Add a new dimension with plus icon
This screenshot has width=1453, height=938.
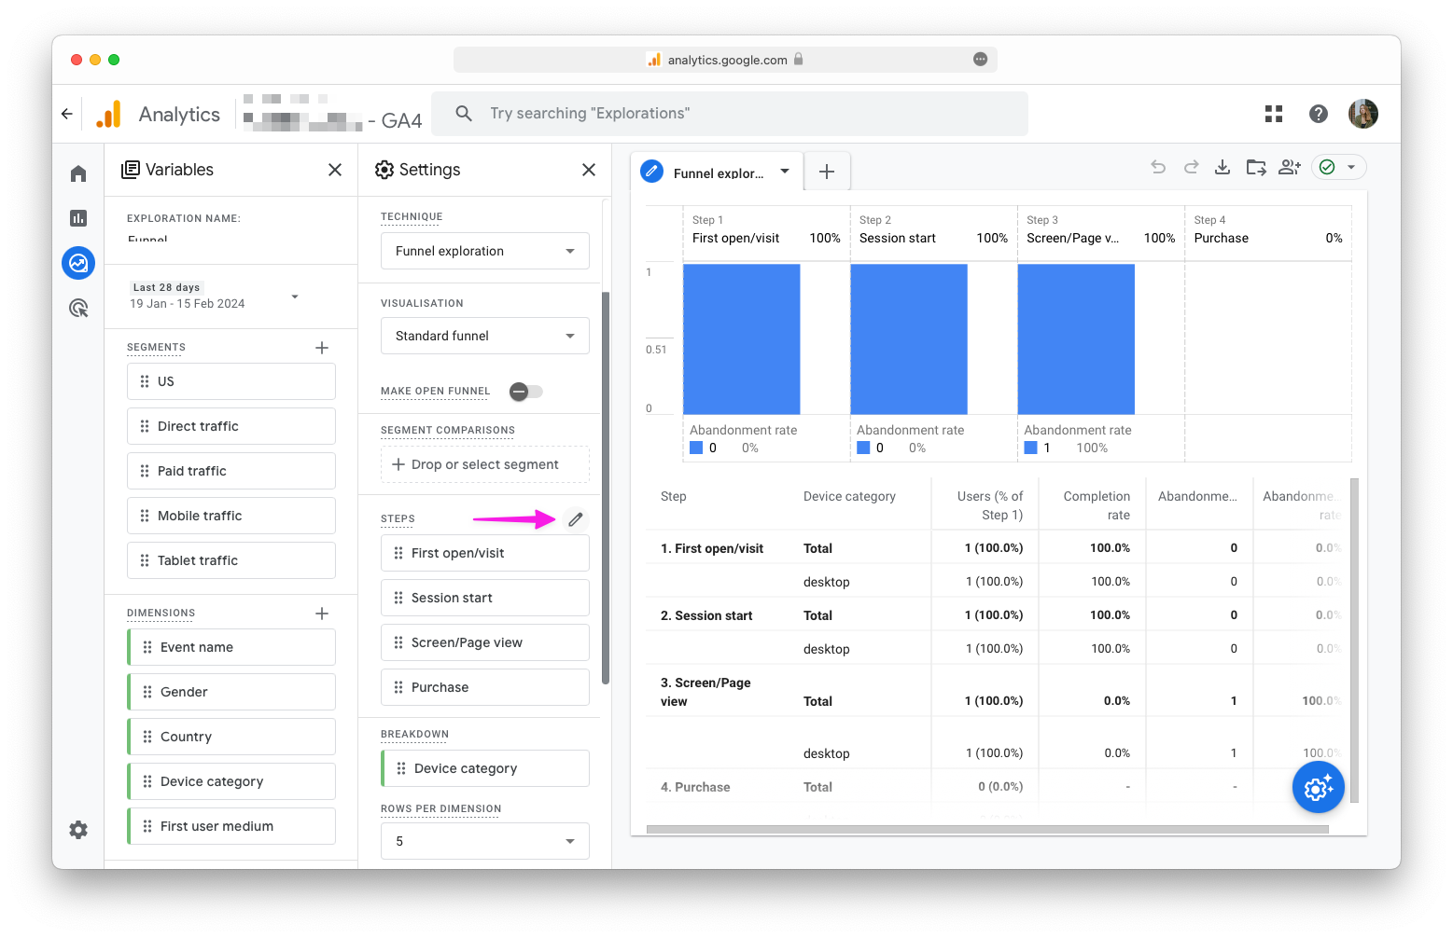pyautogui.click(x=322, y=614)
